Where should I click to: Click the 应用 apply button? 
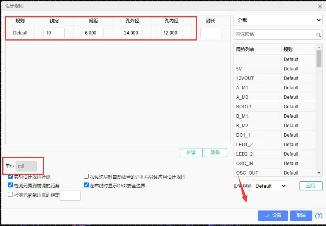(311, 186)
